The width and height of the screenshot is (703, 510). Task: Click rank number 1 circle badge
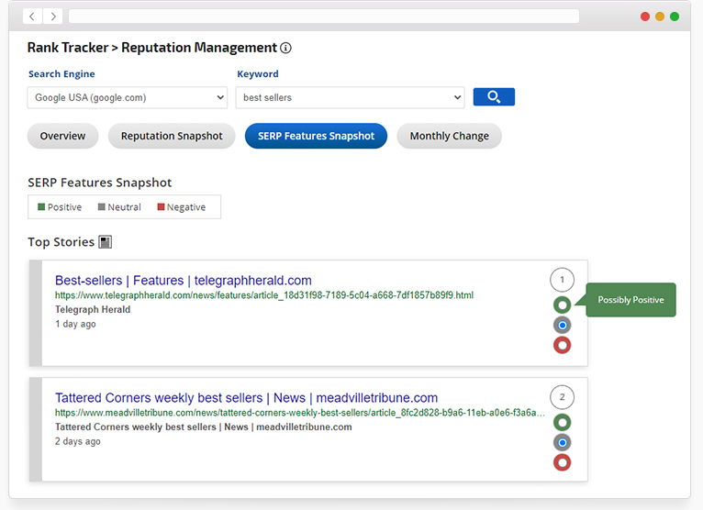point(562,280)
